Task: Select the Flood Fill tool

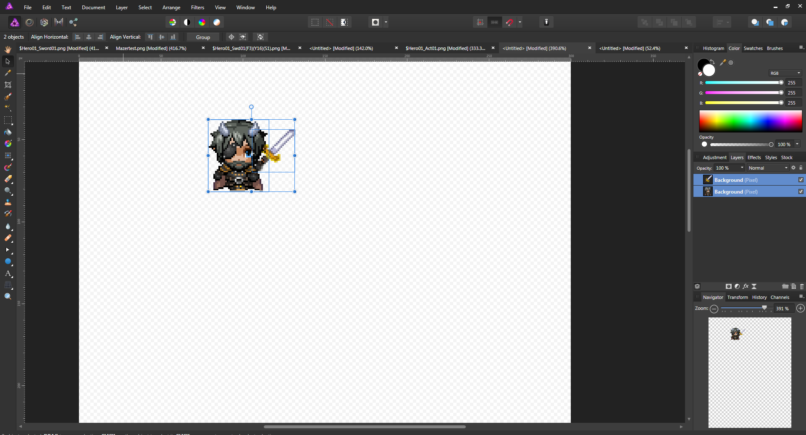Action: [8, 132]
